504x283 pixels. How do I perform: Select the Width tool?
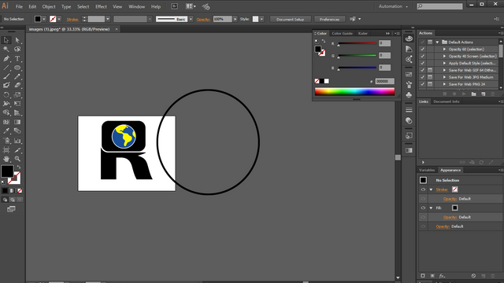pyautogui.click(x=6, y=104)
